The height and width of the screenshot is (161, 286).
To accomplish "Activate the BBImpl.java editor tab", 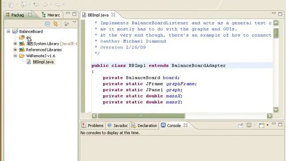I will coord(98,15).
